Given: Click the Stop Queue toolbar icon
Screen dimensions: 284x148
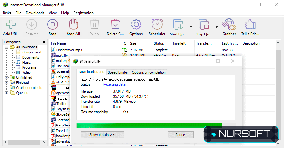Looking at the screenshot, I should (x=204, y=24).
